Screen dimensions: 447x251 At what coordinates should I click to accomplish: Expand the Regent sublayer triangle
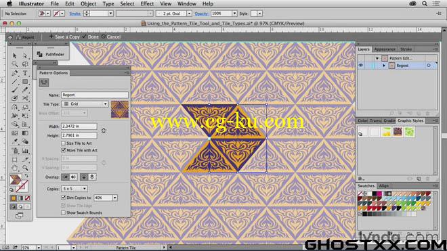pos(384,66)
